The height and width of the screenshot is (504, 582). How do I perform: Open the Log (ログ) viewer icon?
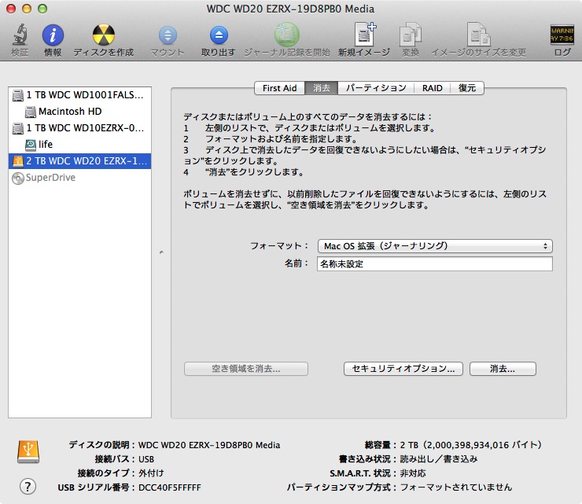click(x=562, y=35)
